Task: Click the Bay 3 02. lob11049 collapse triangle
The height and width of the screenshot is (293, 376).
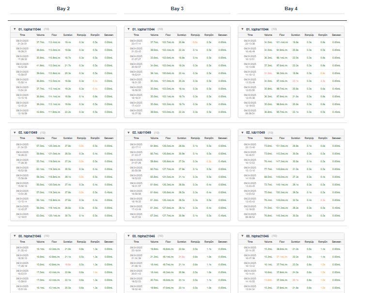Action: coord(128,132)
